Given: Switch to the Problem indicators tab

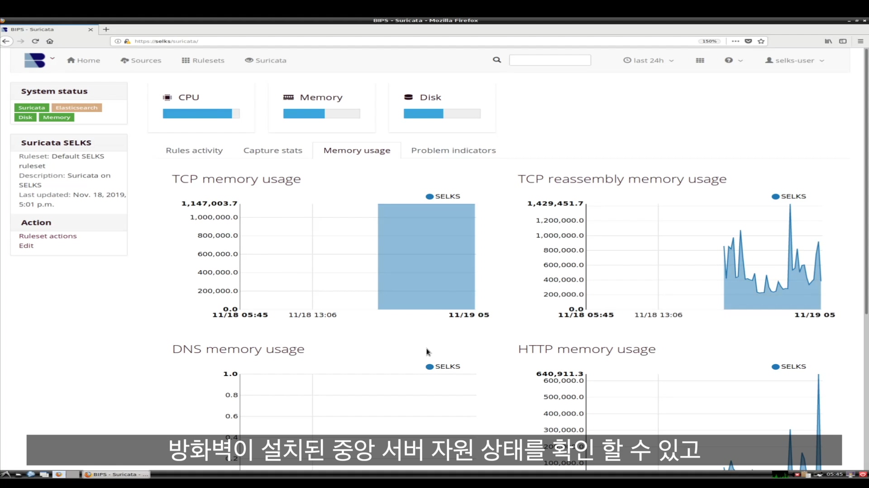Looking at the screenshot, I should [x=454, y=150].
